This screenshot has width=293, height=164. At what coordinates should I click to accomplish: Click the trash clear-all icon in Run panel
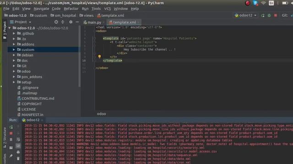(18, 159)
